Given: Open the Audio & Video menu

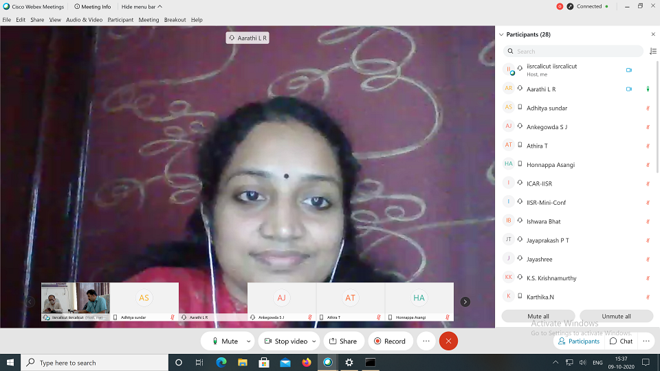Looking at the screenshot, I should click(x=84, y=20).
